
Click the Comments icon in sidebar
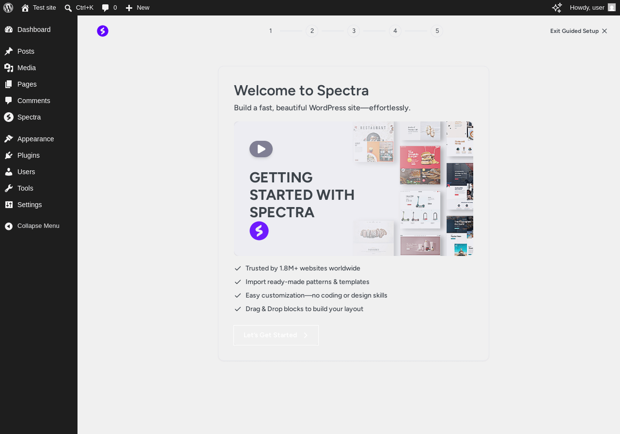[9, 101]
